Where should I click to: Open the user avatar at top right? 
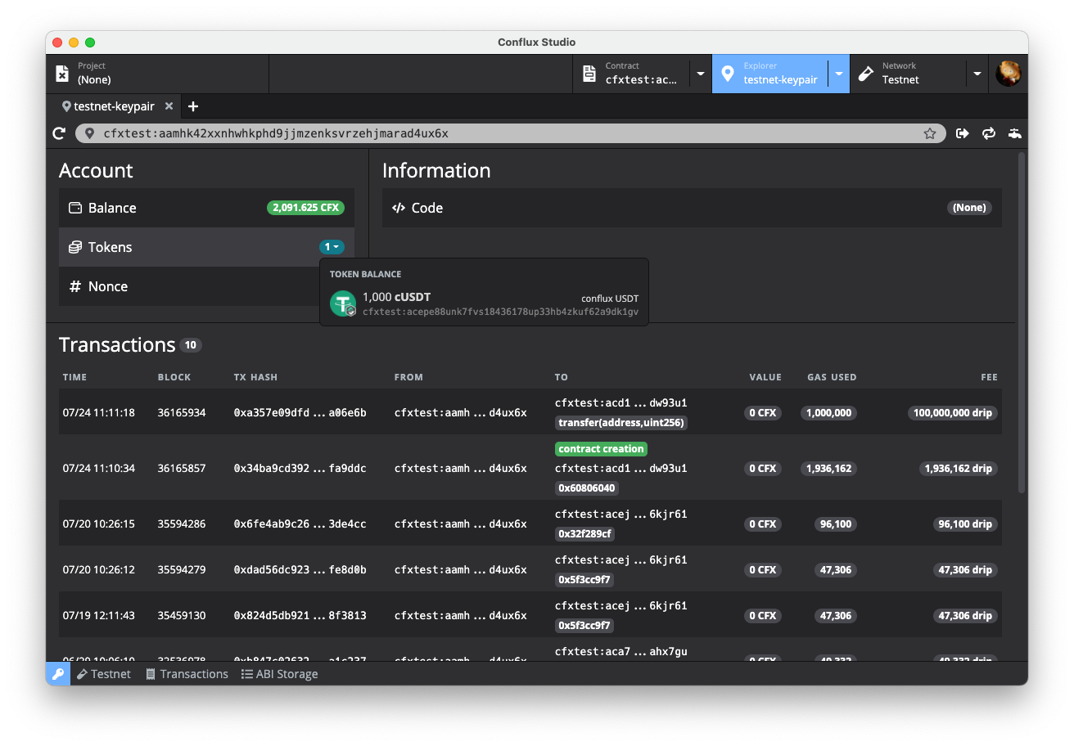point(1008,74)
